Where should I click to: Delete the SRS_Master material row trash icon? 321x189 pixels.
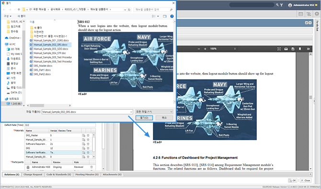(x=88, y=136)
